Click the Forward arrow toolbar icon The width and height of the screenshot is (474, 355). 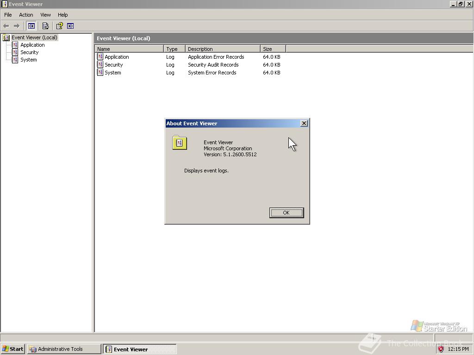point(17,26)
